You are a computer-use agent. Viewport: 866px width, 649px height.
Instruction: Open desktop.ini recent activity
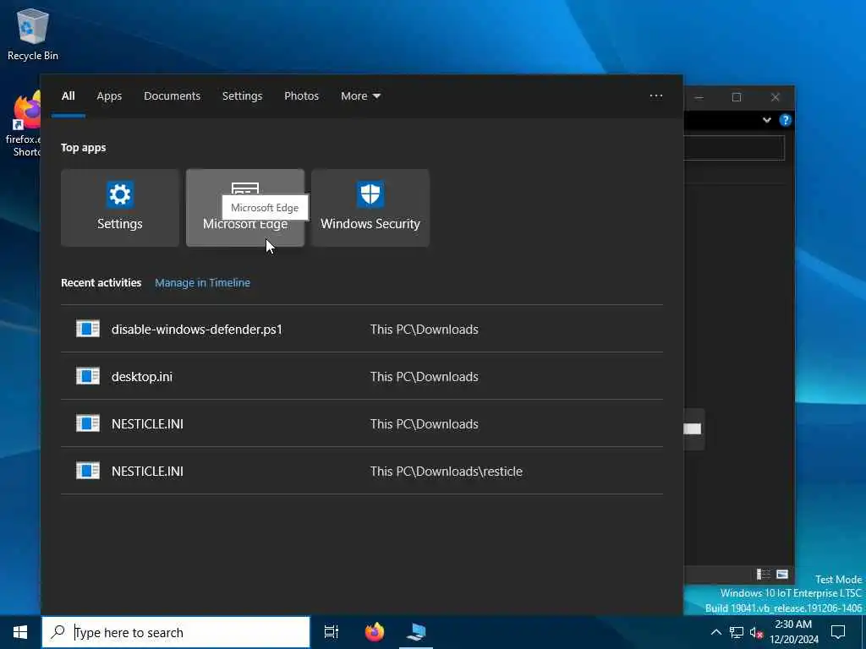(x=362, y=376)
